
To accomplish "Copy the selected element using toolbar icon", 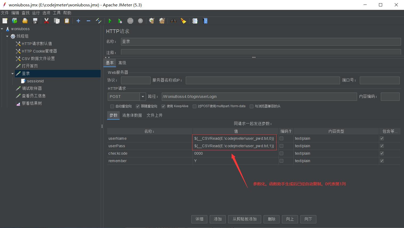I will [56, 21].
